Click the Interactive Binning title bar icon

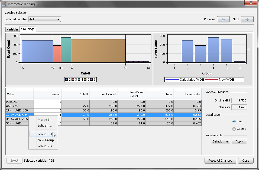click(x=4, y=4)
